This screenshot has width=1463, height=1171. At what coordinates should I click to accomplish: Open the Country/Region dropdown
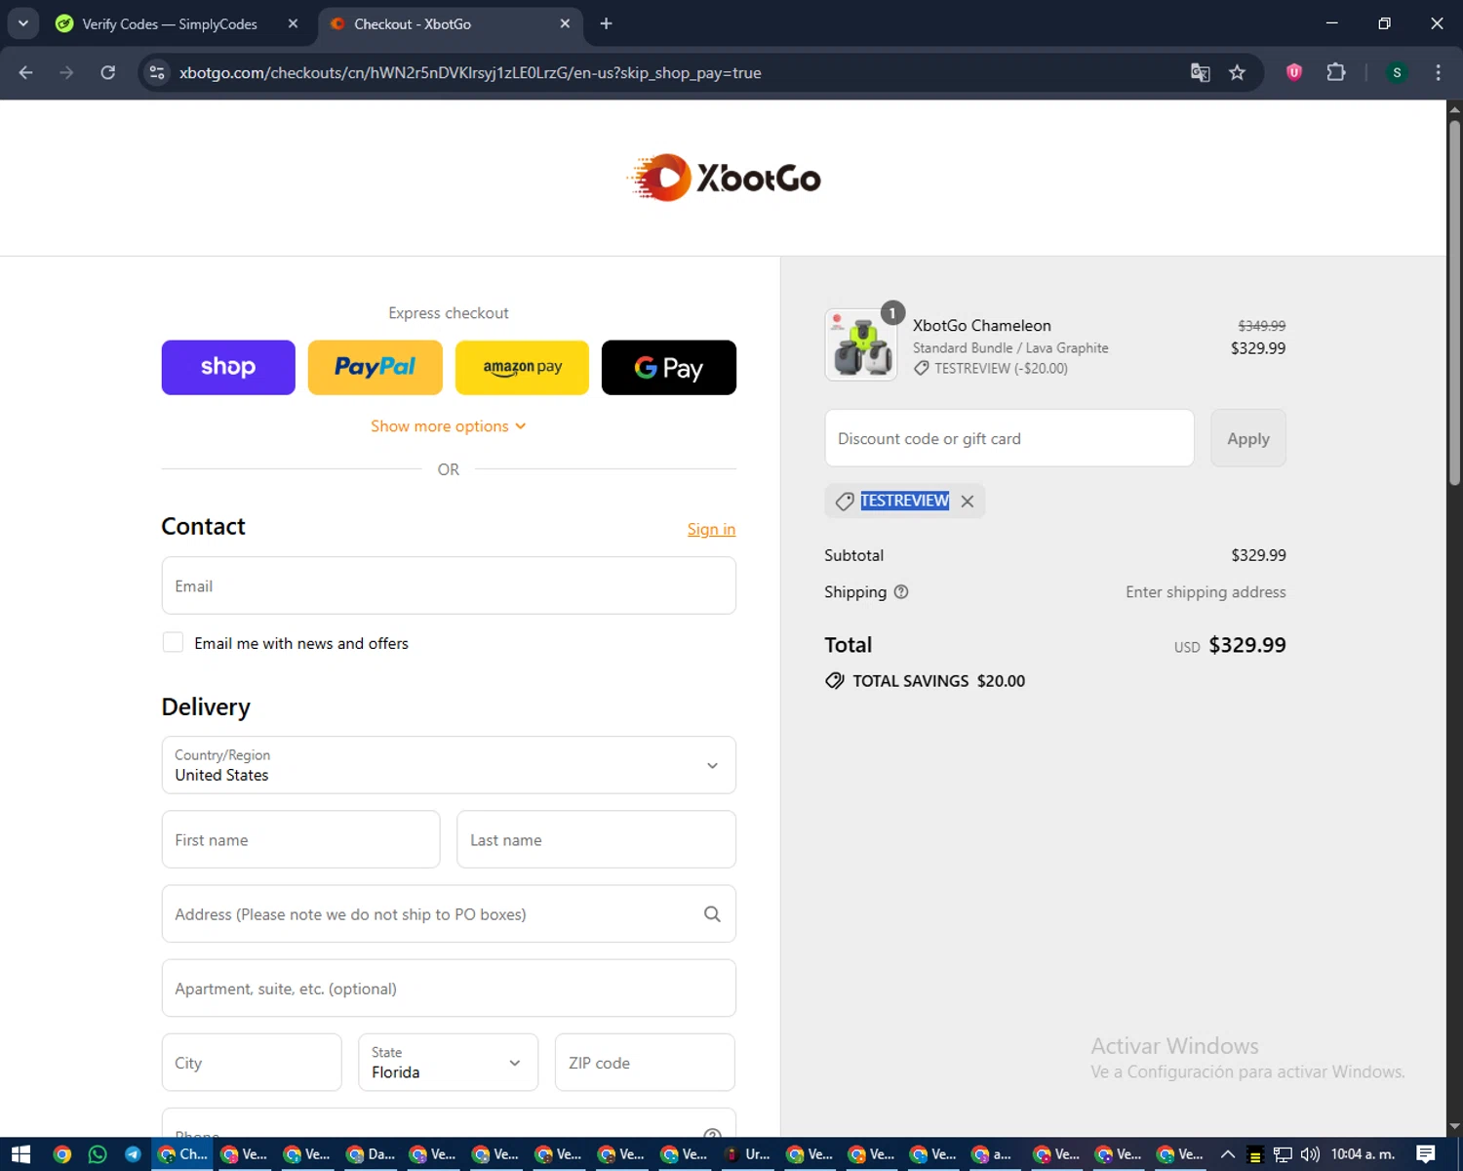pyautogui.click(x=449, y=765)
